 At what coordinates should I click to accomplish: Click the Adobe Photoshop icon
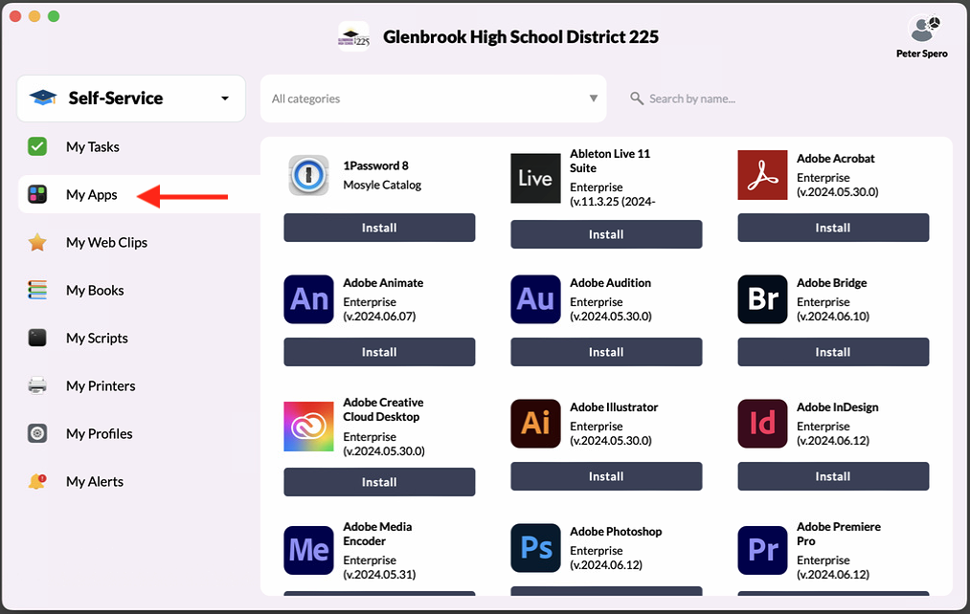click(535, 548)
